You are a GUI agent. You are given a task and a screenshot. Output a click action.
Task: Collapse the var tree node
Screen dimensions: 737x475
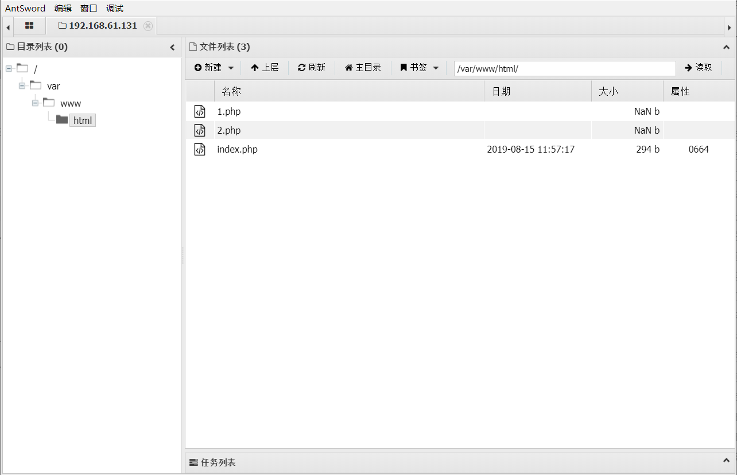(22, 86)
